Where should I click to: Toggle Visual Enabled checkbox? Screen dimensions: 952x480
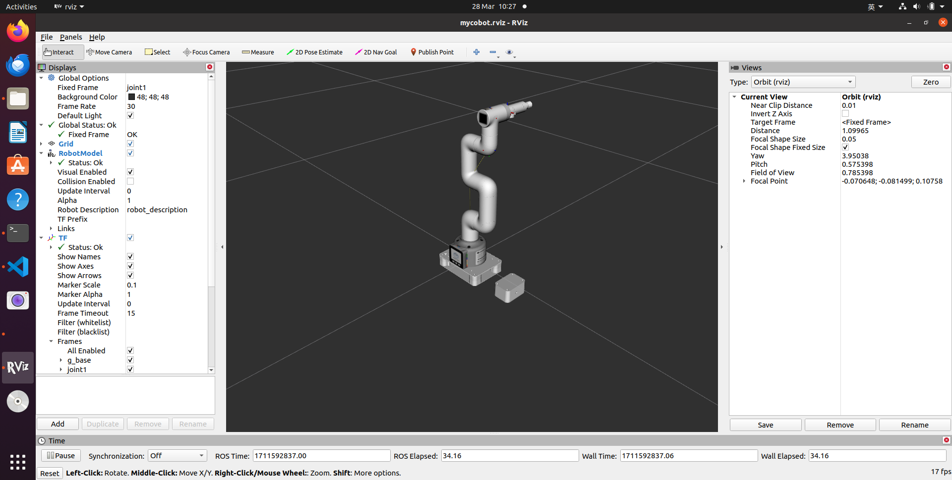pos(130,172)
